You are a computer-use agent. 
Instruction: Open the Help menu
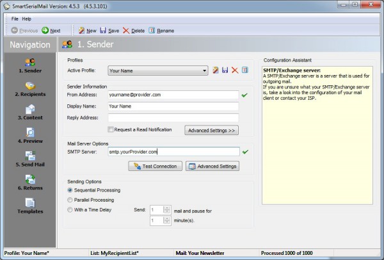[26, 19]
